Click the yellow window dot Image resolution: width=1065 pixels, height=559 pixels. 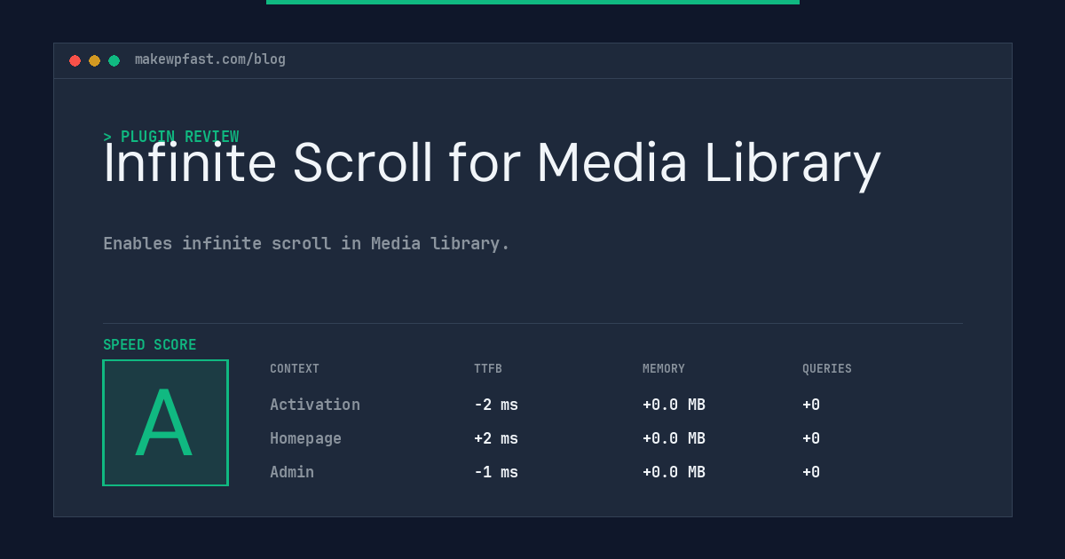tap(94, 60)
